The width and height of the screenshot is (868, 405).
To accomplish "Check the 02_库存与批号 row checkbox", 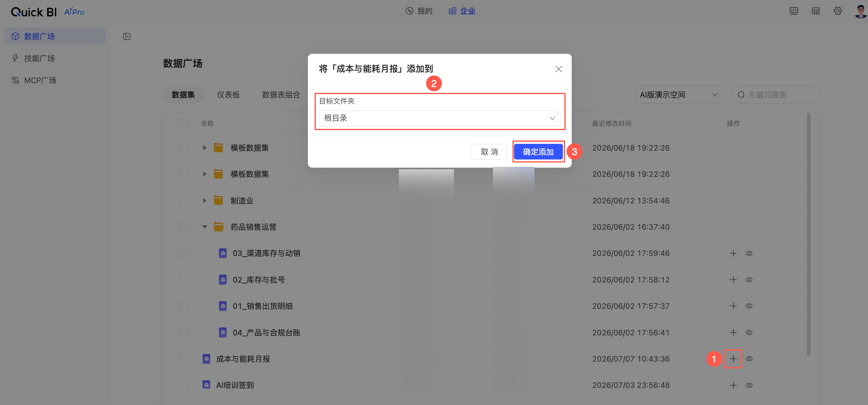I will 183,280.
